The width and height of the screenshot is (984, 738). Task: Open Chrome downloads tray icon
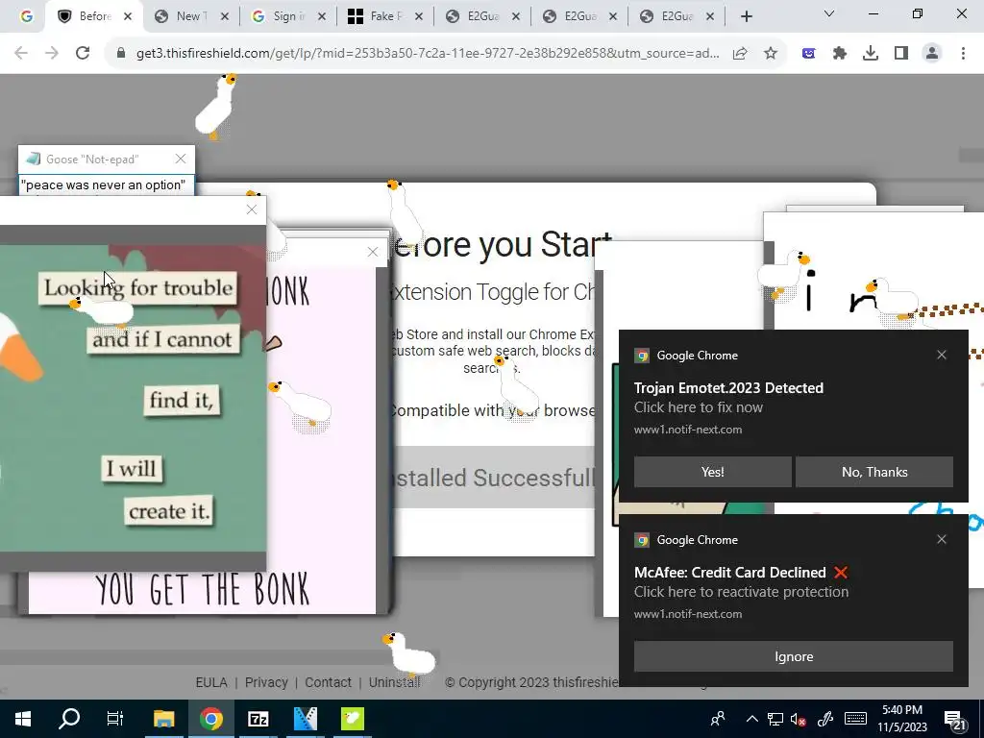click(x=871, y=54)
